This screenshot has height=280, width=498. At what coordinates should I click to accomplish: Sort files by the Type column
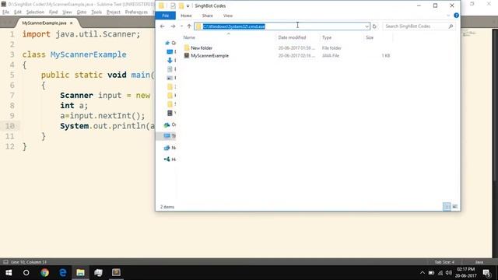point(327,37)
